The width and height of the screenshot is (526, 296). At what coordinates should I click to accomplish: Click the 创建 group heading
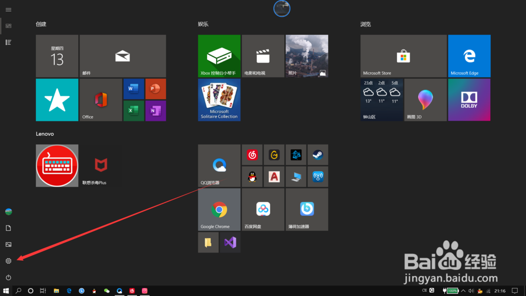tap(41, 24)
